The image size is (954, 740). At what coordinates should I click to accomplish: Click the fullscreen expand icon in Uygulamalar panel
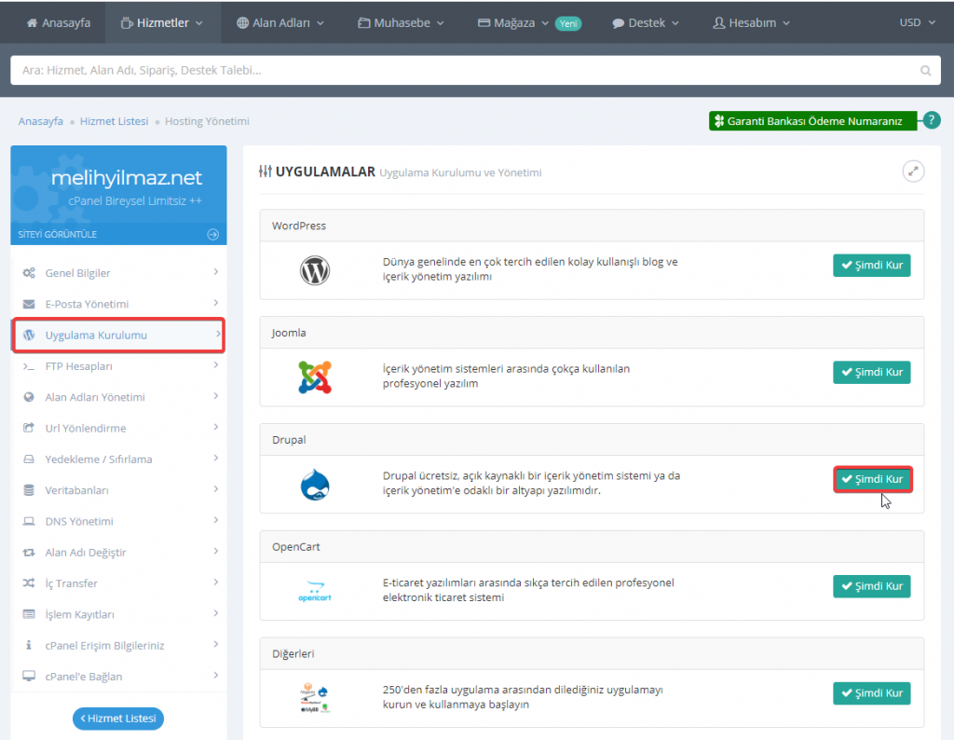tap(913, 171)
